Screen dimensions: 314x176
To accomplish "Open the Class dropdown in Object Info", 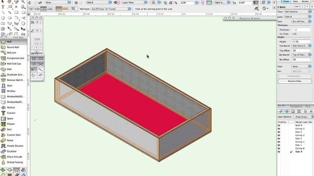I will coord(298,12).
